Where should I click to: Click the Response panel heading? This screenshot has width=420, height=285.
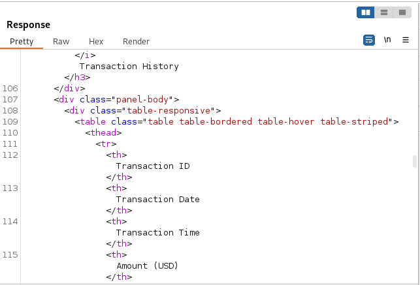(28, 25)
